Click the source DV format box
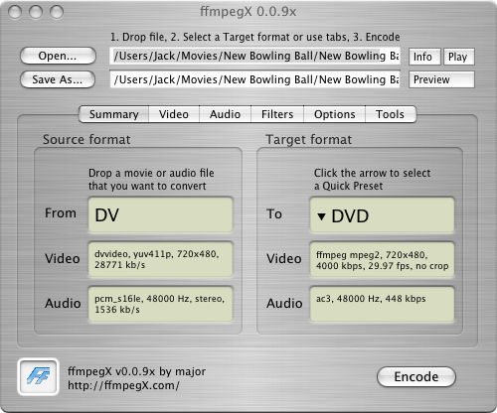Viewport: 497px width, 413px height. 160,214
